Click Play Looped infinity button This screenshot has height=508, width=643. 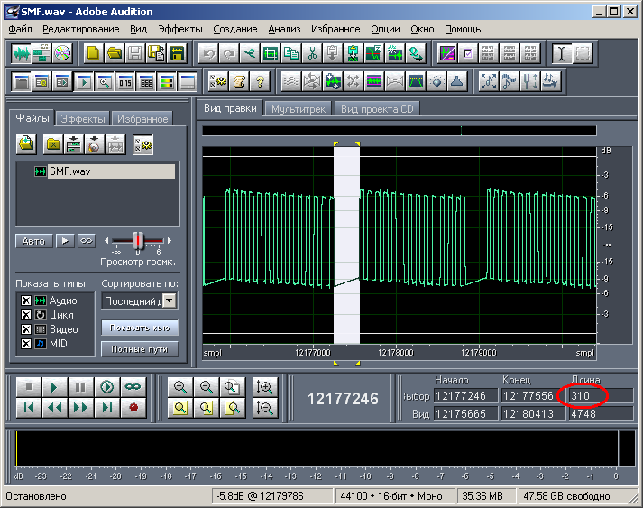click(x=133, y=387)
